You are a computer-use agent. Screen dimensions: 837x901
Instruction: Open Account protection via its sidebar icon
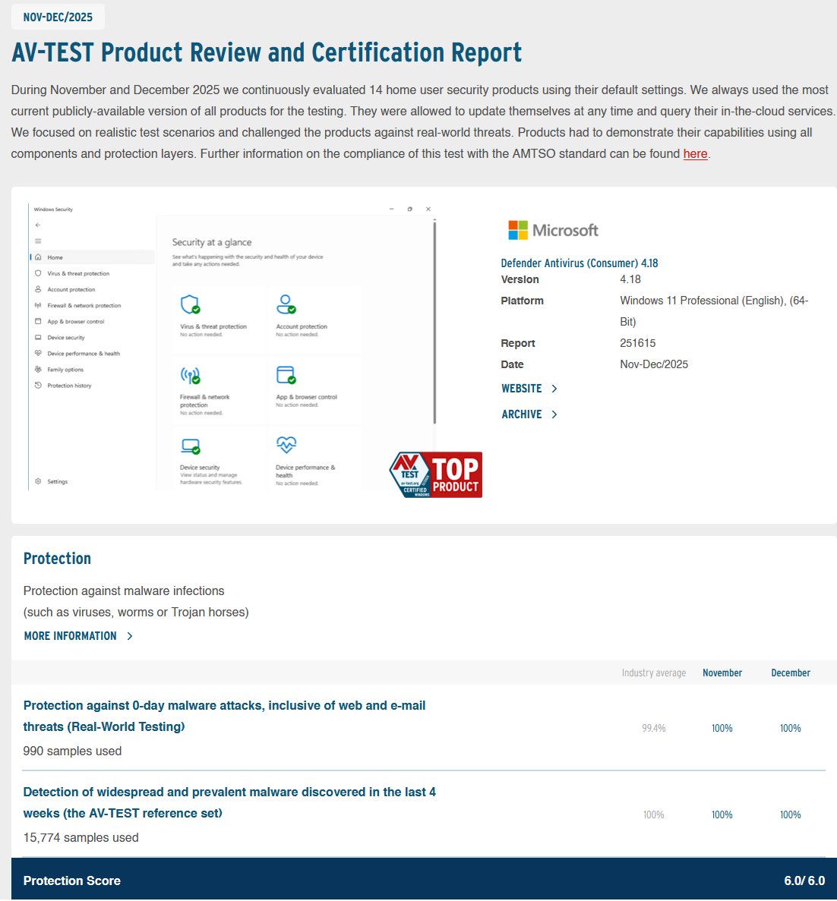38,289
